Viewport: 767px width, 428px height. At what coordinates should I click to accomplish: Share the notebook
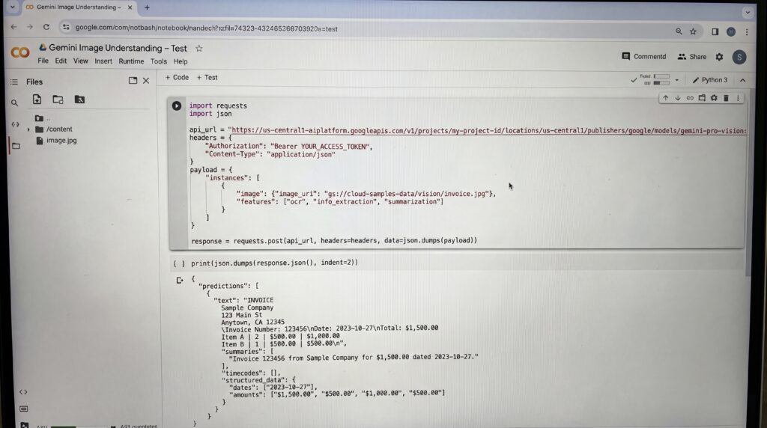pos(691,57)
